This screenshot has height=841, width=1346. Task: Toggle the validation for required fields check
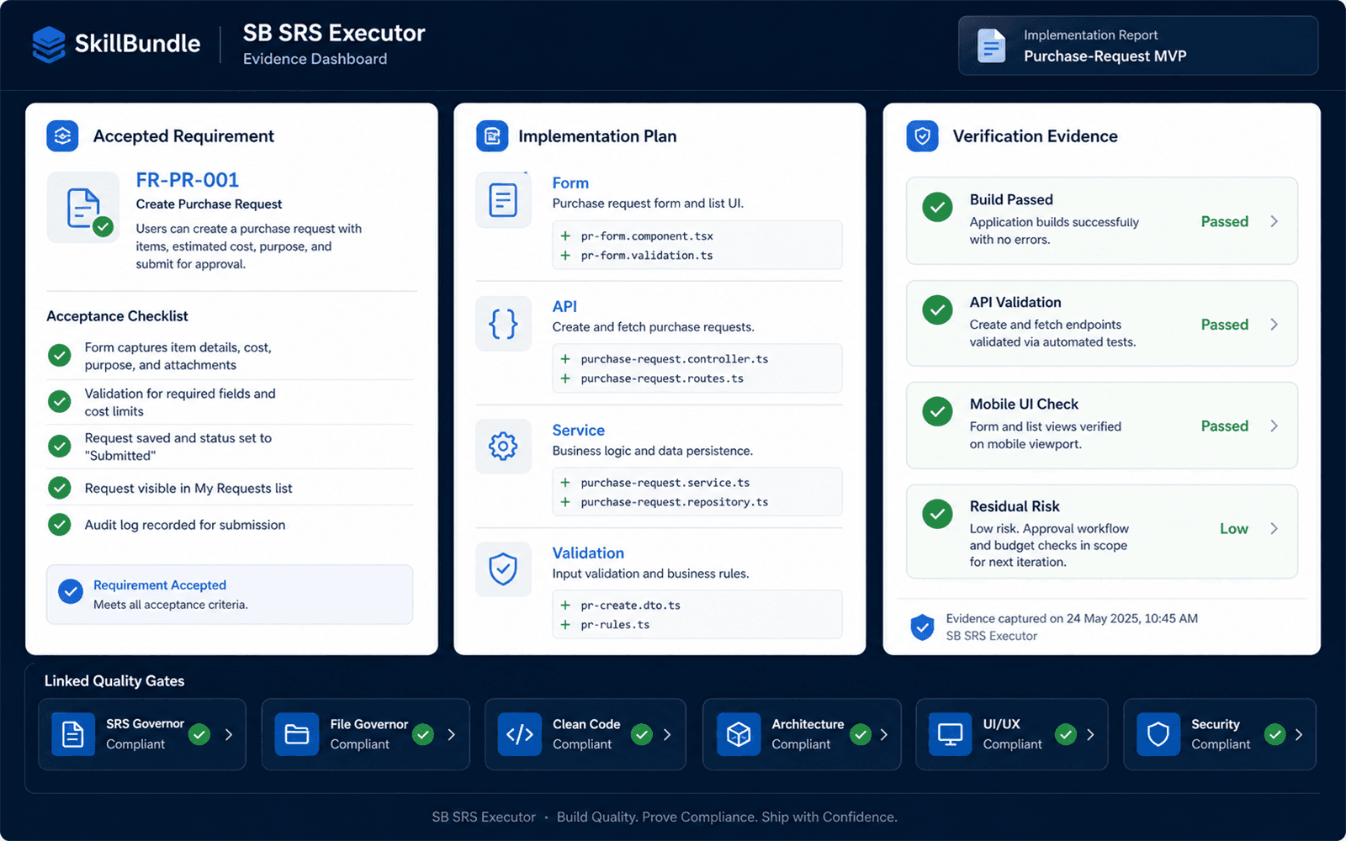(x=59, y=401)
